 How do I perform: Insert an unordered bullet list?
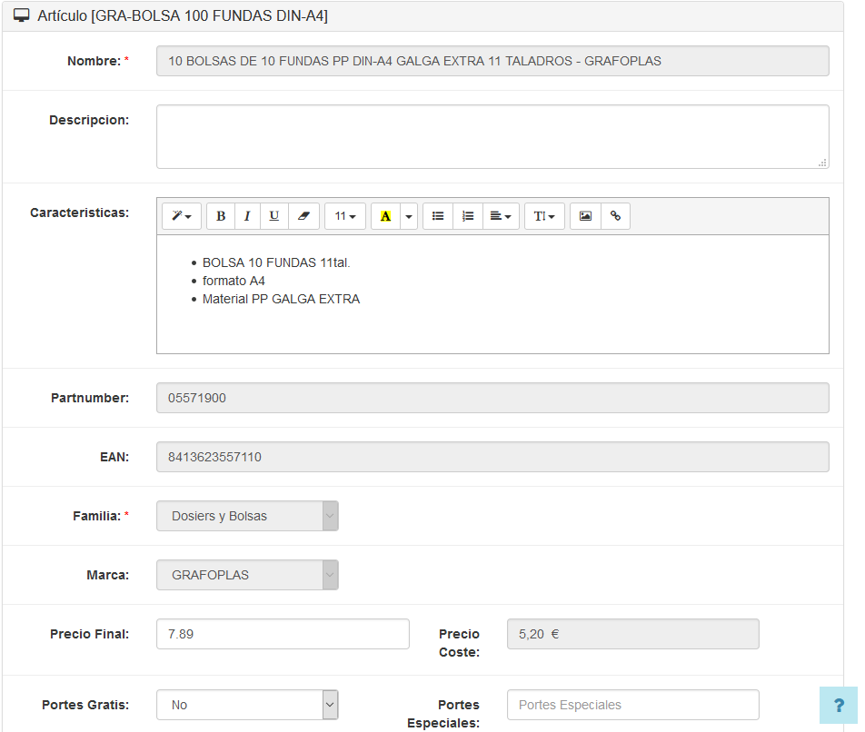[438, 216]
